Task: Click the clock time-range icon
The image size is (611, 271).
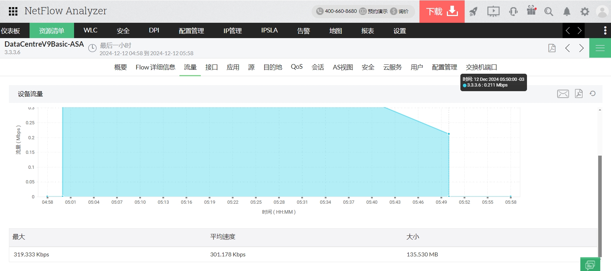Action: coord(92,48)
